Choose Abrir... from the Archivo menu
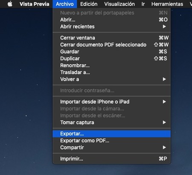The height and width of the screenshot is (175, 192). 112,20
